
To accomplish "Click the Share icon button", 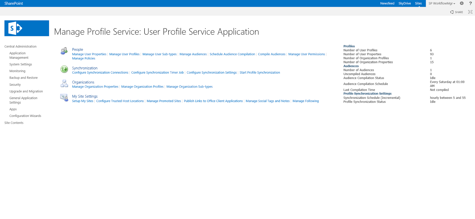I will (x=457, y=12).
